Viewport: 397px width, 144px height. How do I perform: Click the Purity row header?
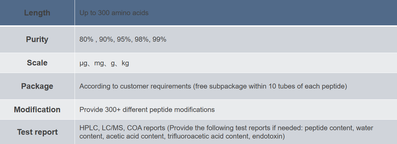pos(37,39)
